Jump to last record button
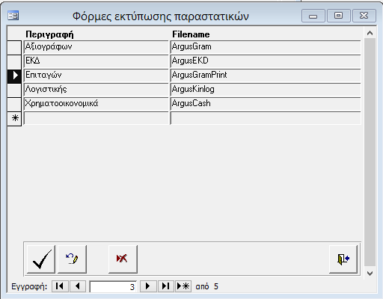The width and height of the screenshot is (383, 299). point(165,286)
